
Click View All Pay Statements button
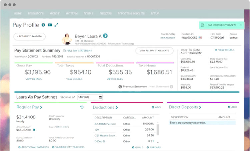coord(154,51)
